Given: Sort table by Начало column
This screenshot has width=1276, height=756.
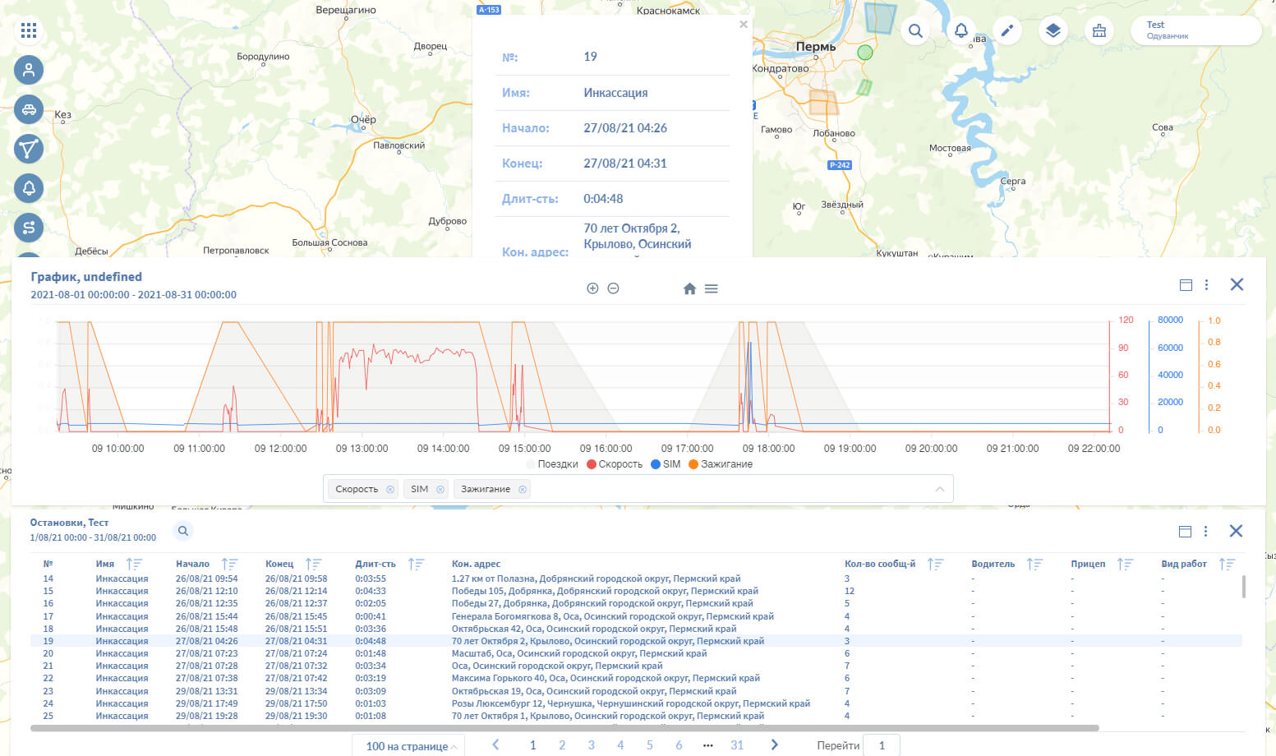Looking at the screenshot, I should 229,564.
